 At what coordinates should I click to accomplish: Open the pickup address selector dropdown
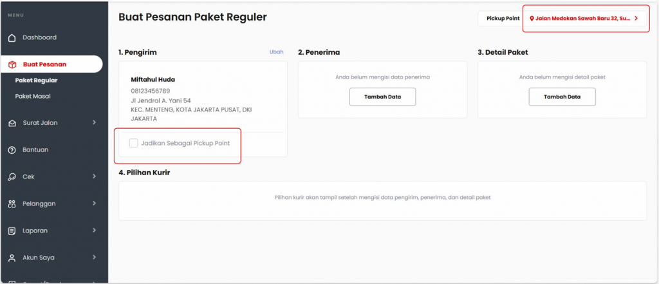coord(584,19)
